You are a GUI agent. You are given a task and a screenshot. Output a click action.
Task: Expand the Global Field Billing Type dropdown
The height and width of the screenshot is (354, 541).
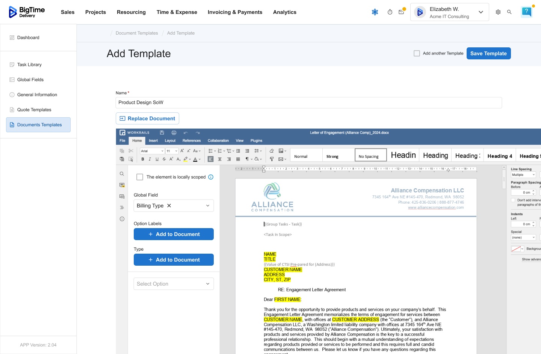pos(208,206)
